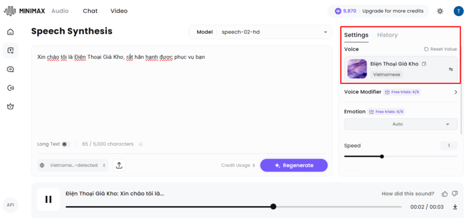Viewport: 467px width, 218px height.
Task: Click the switch voice arrows icon
Action: pos(451,69)
